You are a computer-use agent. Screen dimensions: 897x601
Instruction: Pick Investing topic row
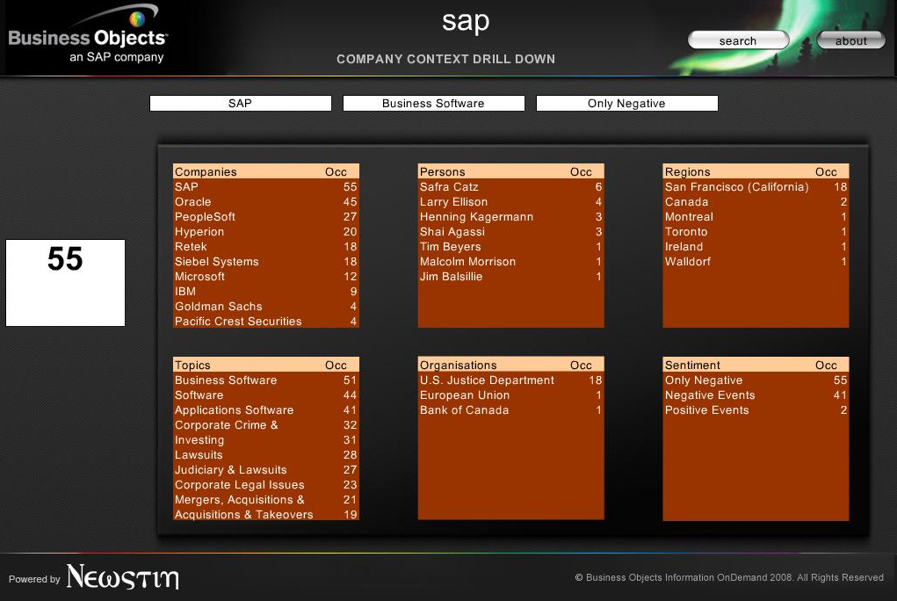(x=266, y=439)
